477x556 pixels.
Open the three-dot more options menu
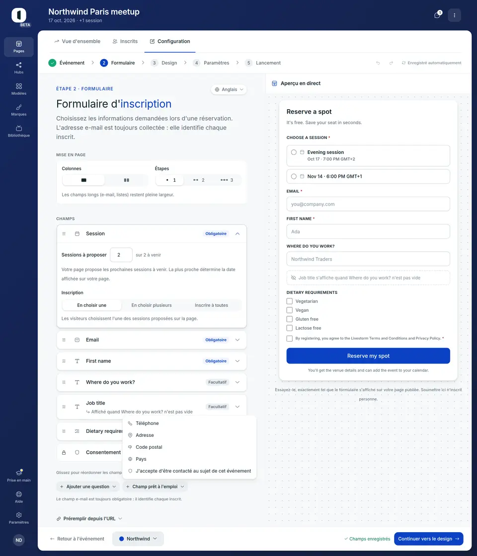[x=454, y=15]
